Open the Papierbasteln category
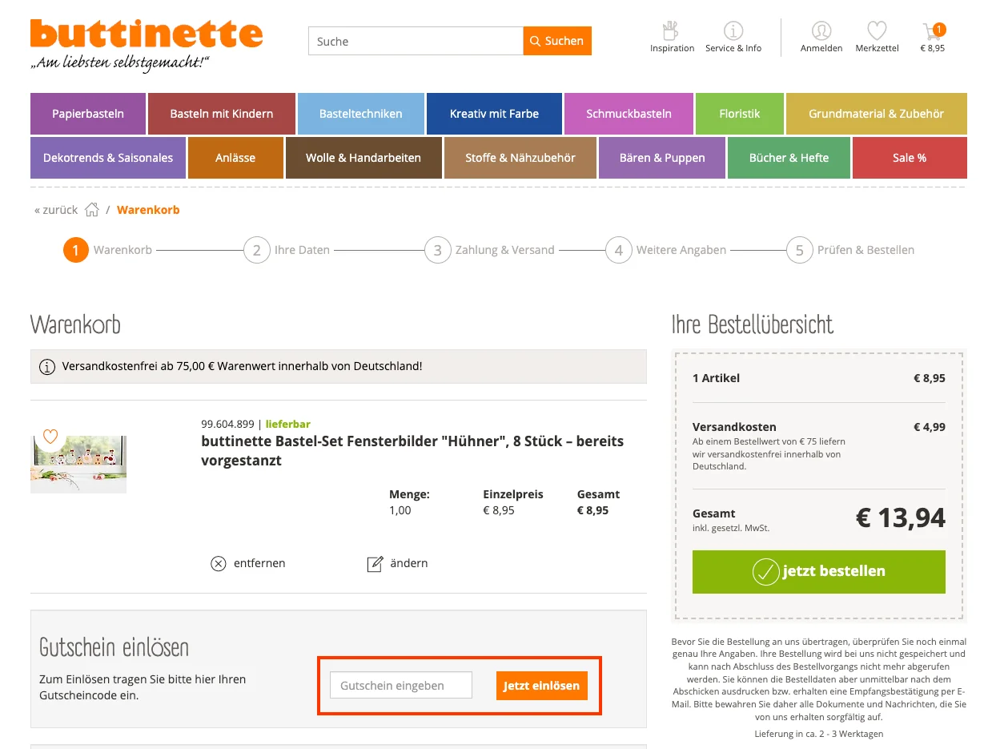 (87, 114)
